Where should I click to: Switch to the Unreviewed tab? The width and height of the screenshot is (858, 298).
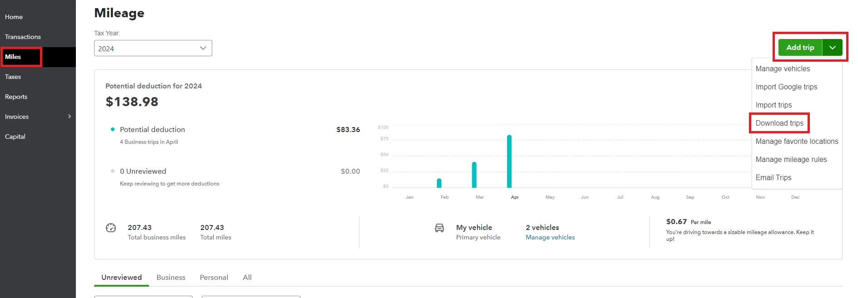[x=121, y=277]
